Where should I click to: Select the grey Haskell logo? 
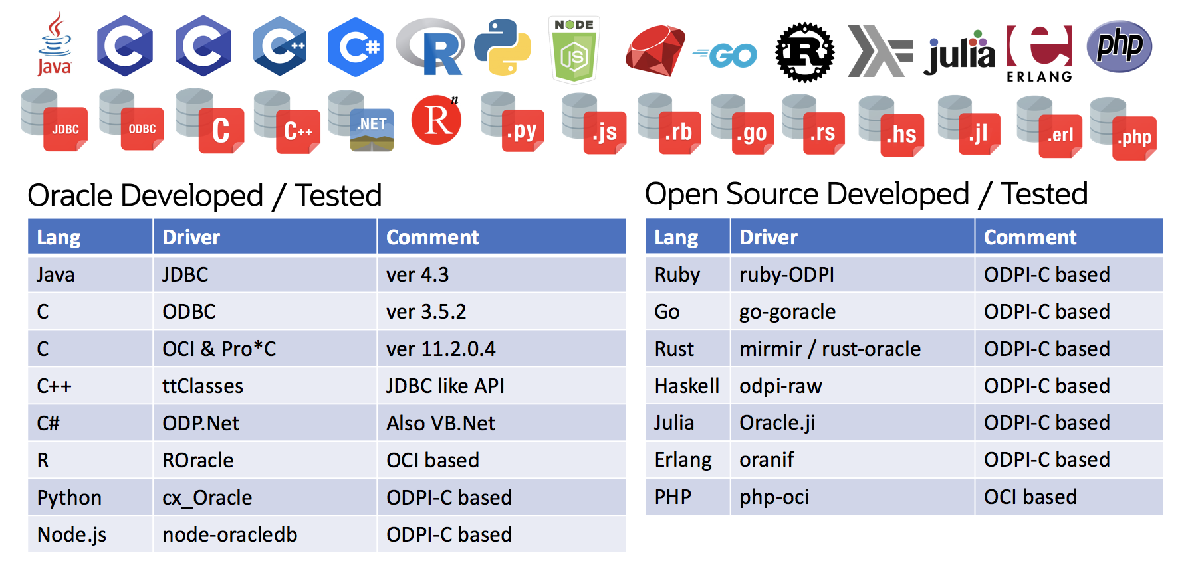click(x=880, y=51)
